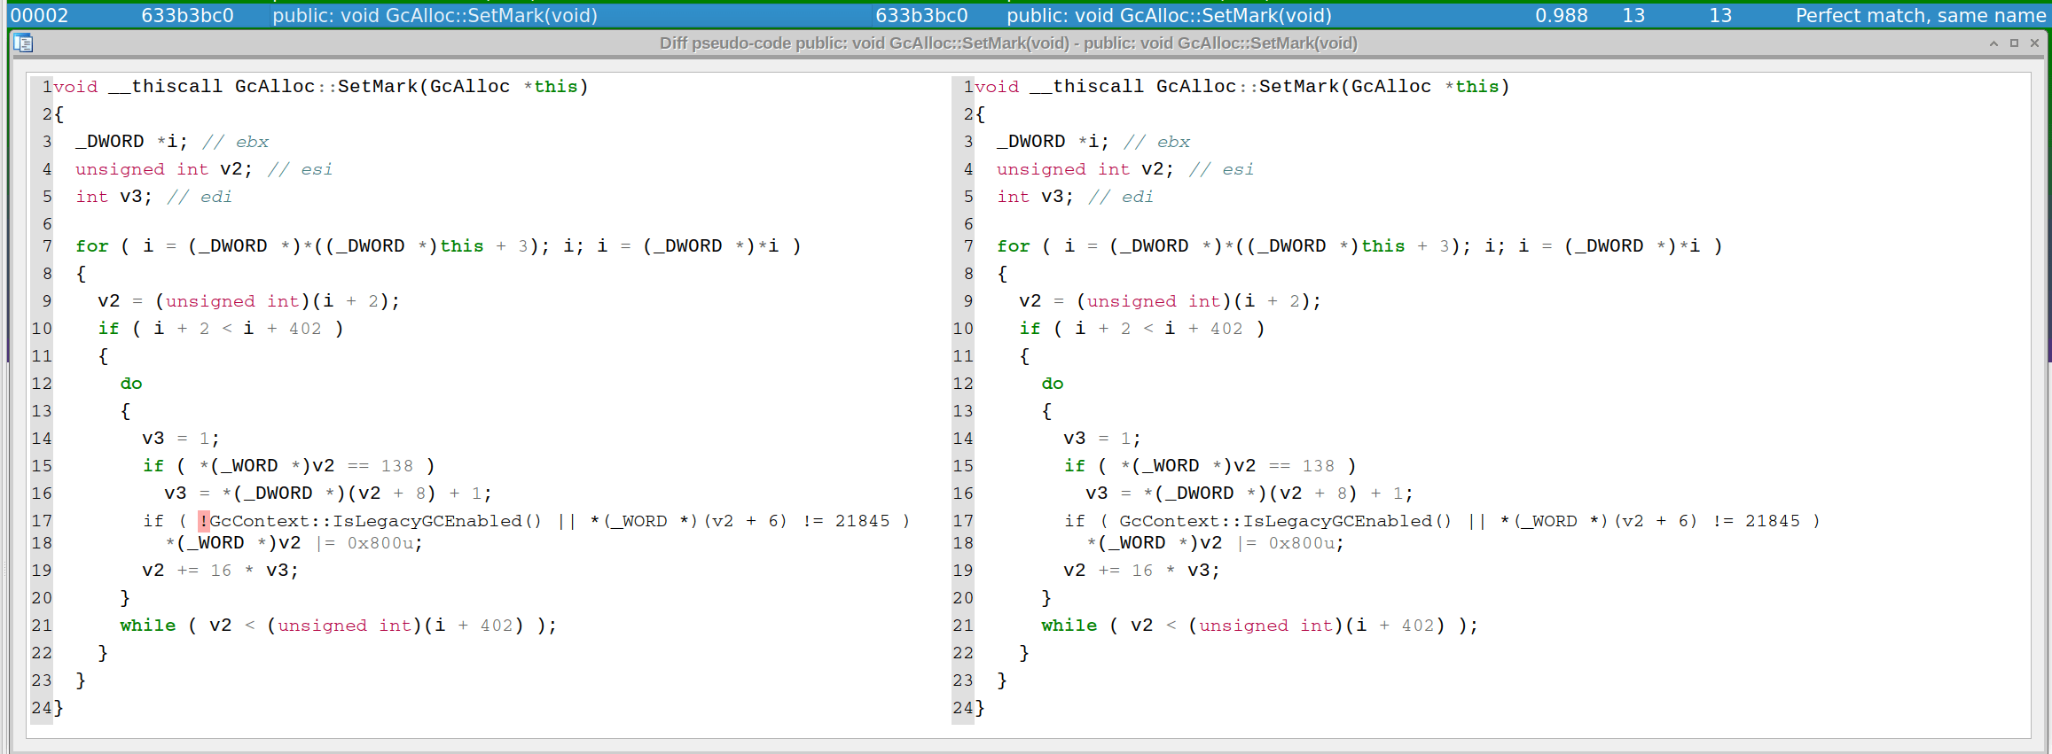The width and height of the screenshot is (2052, 754).
Task: Click the pseudo-code document icon in the title bar
Action: tap(23, 43)
